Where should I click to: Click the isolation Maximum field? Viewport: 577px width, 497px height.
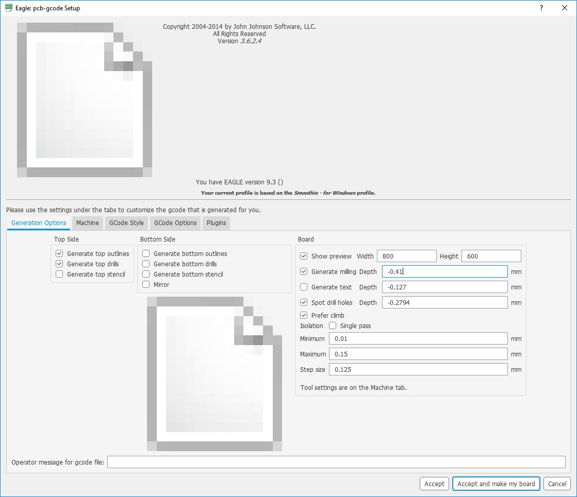coord(418,354)
